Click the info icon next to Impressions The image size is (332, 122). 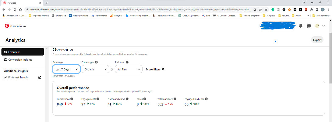[x=72, y=99]
